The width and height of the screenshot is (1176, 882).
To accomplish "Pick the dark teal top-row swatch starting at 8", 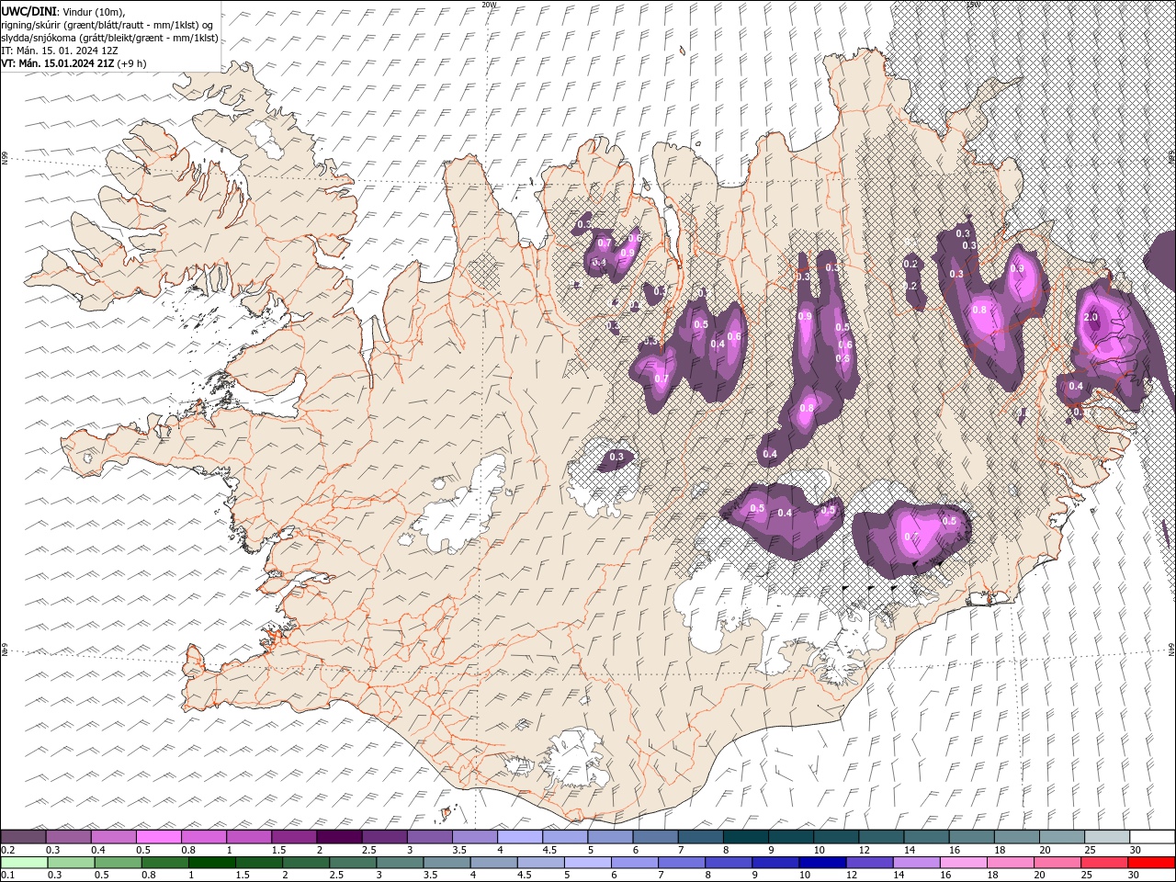I will 745,837.
